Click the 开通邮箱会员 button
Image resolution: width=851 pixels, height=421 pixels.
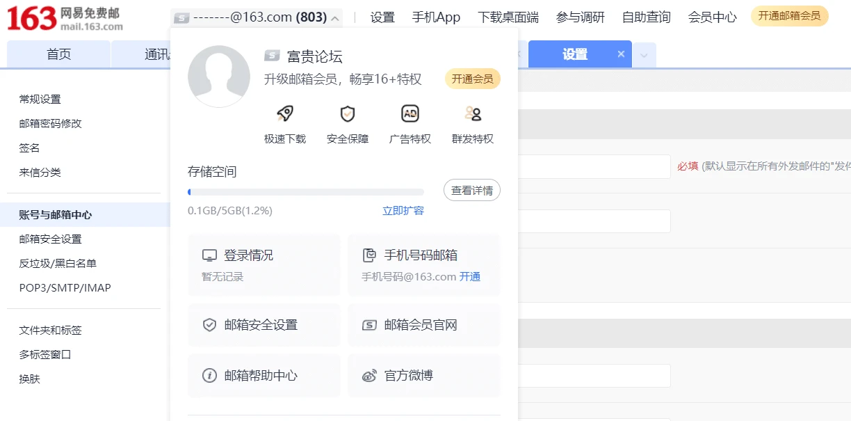(790, 16)
